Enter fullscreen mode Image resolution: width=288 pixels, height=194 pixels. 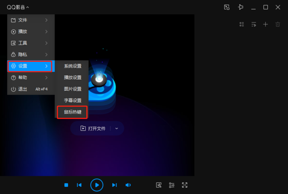point(185,185)
